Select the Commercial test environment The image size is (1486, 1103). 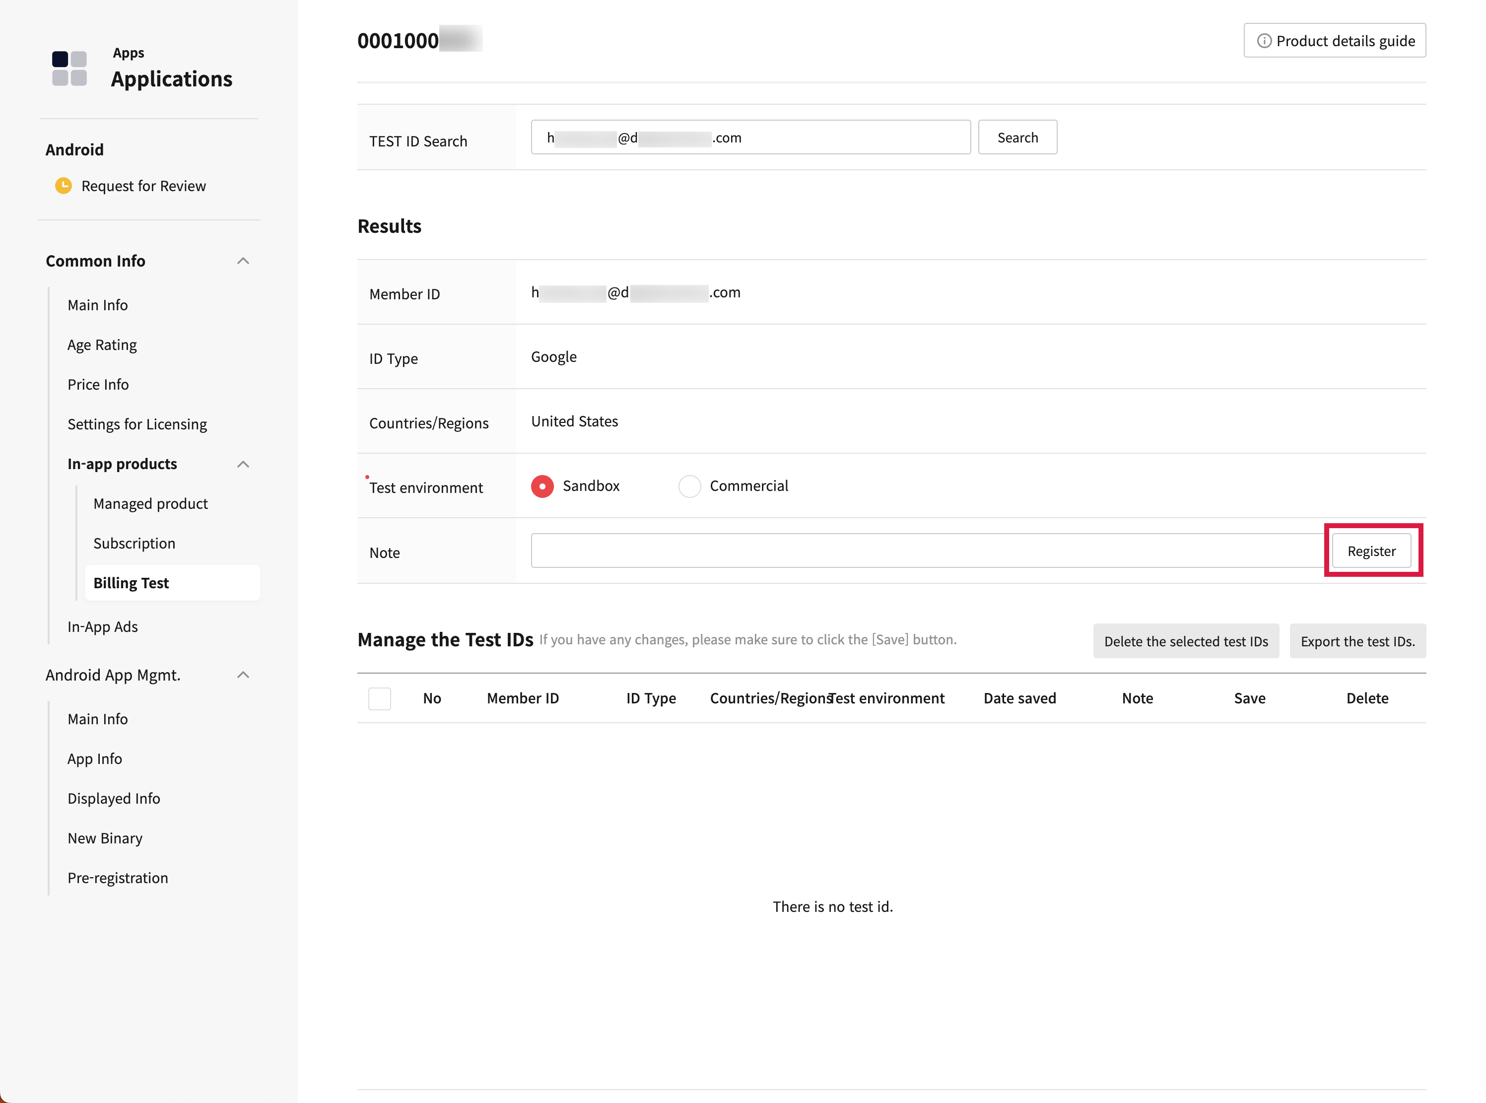689,486
